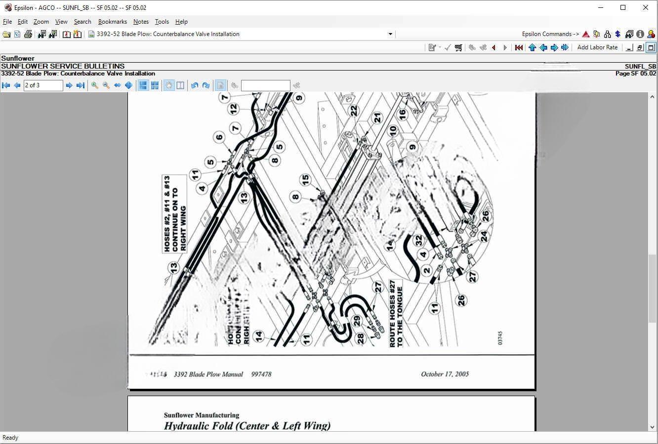Viewport: 658px width, 444px height.
Task: Expand the document title dropdown
Action: (x=390, y=34)
